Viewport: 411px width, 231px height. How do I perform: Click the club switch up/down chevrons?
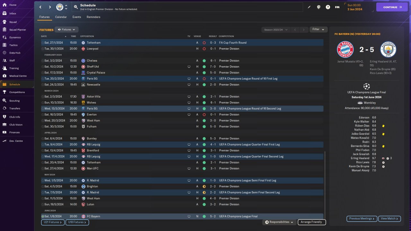[66, 7]
